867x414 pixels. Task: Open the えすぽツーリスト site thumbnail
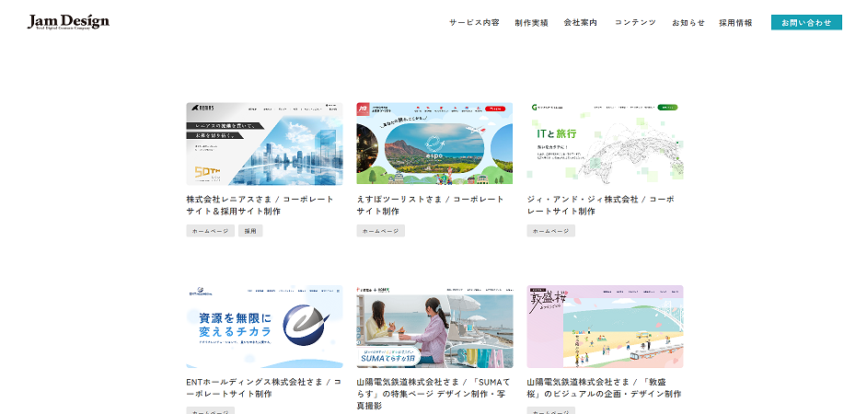pos(434,144)
